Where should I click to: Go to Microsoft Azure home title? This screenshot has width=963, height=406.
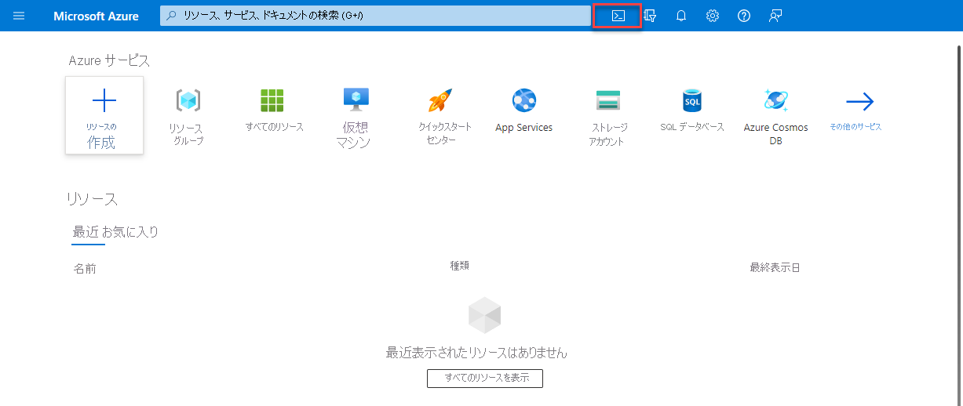[96, 16]
